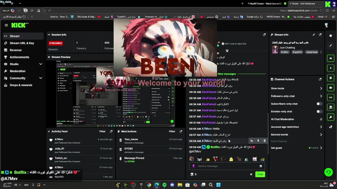This screenshot has height=189, width=337.
Task: Open Spotify from the taskbar
Action: (x=165, y=185)
